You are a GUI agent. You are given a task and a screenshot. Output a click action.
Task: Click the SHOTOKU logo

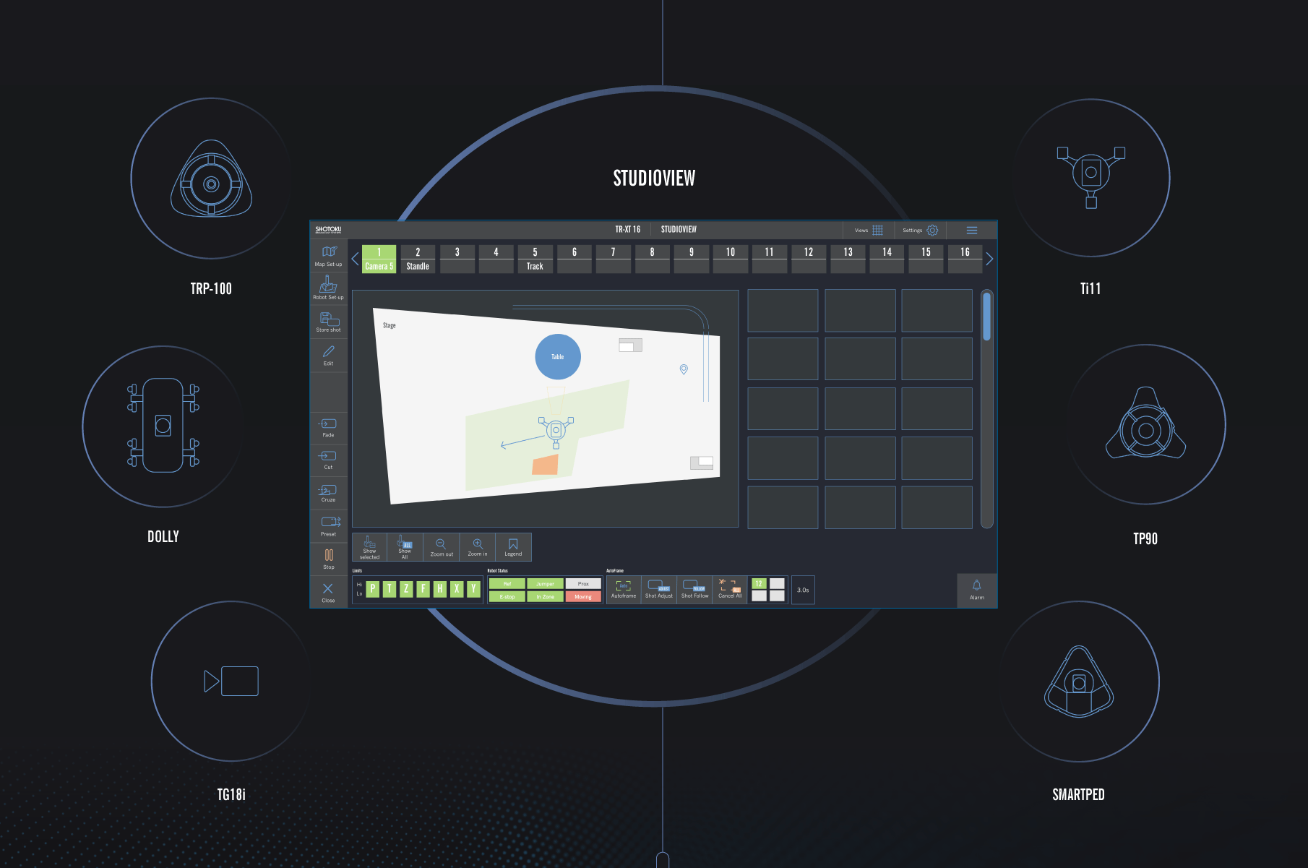[328, 230]
